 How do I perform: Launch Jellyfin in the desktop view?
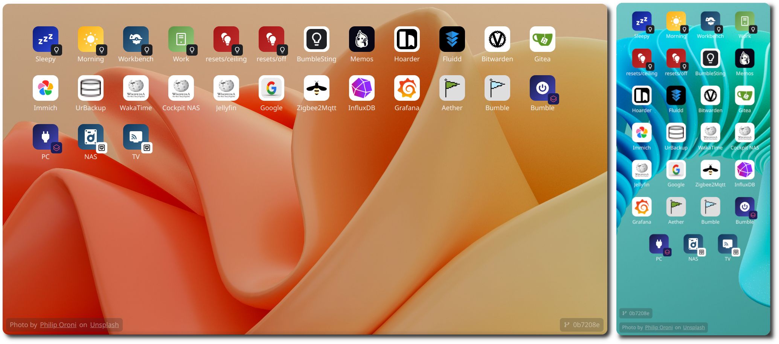click(226, 88)
